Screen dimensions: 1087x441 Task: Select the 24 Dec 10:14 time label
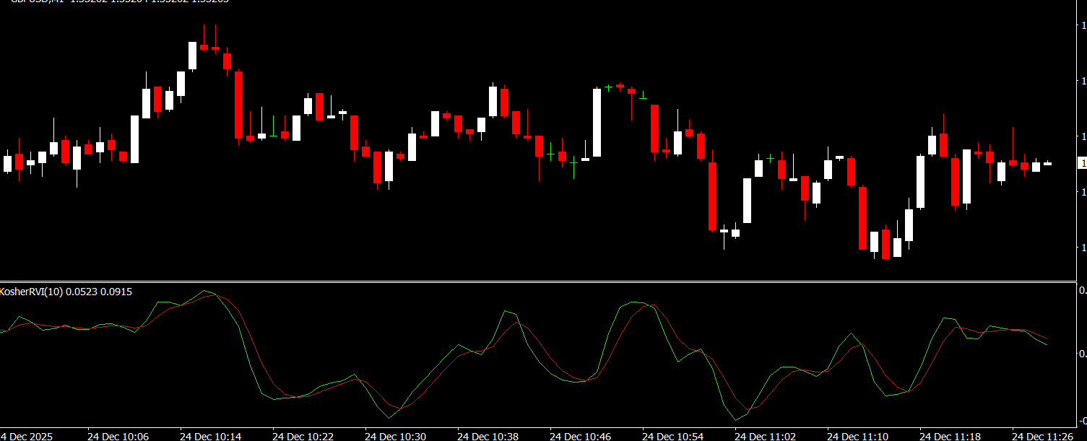[x=210, y=436]
